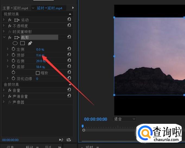
Task: Reset the 羽化边缘 parameter
Action: 69,78
